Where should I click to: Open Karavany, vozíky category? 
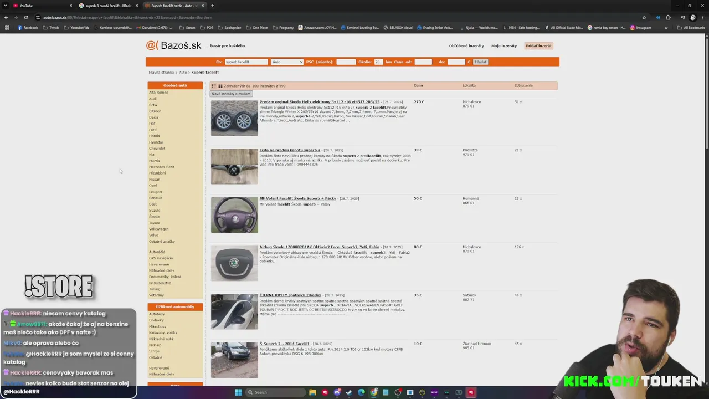click(x=163, y=332)
